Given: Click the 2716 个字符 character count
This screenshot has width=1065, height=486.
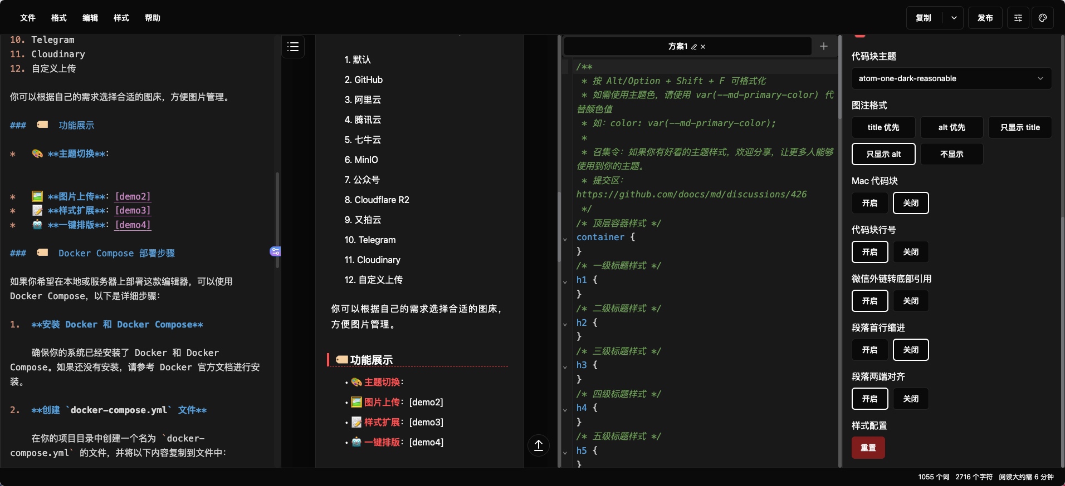Looking at the screenshot, I should click(974, 477).
